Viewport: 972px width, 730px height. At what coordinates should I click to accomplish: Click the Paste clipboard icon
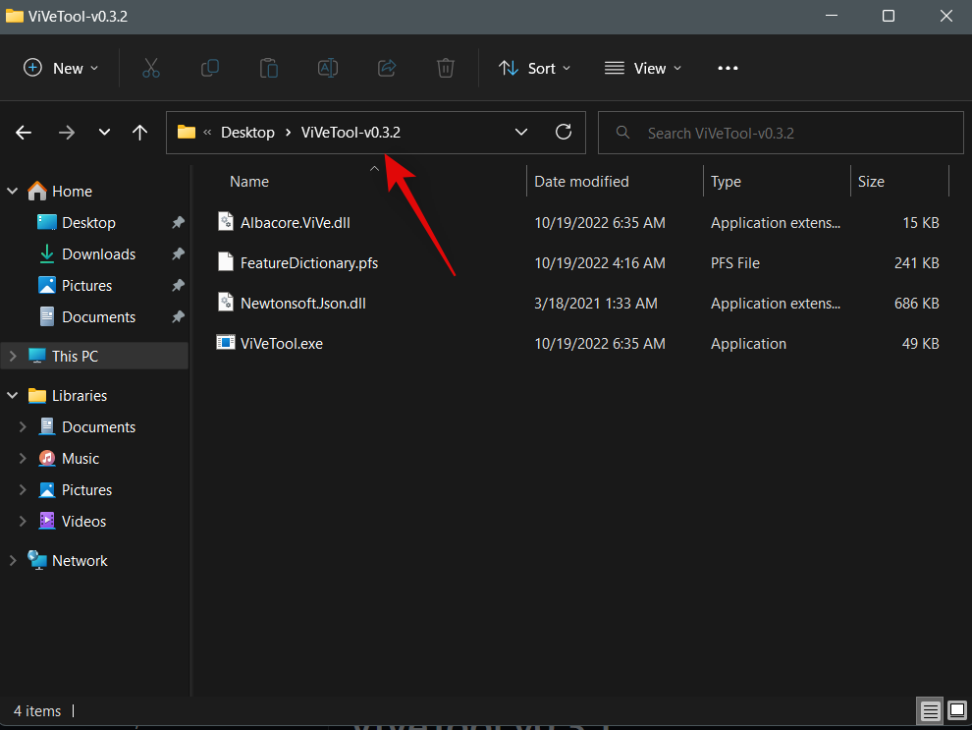click(x=268, y=68)
